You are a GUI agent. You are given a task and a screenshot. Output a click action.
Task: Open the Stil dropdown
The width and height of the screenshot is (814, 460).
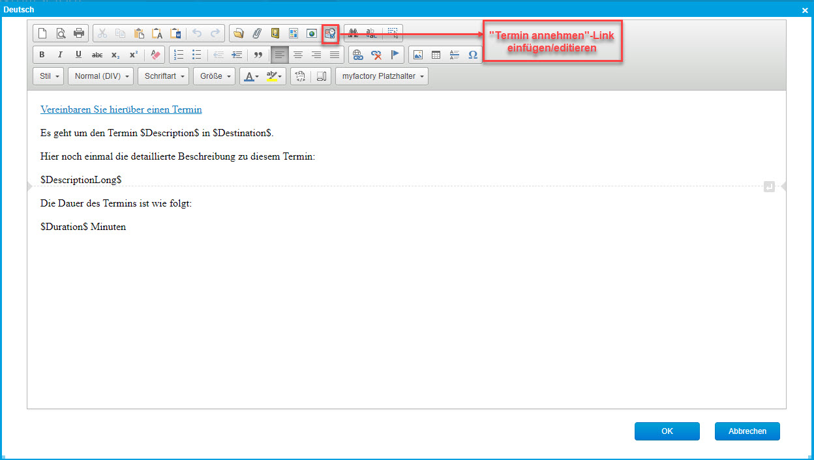tap(49, 76)
